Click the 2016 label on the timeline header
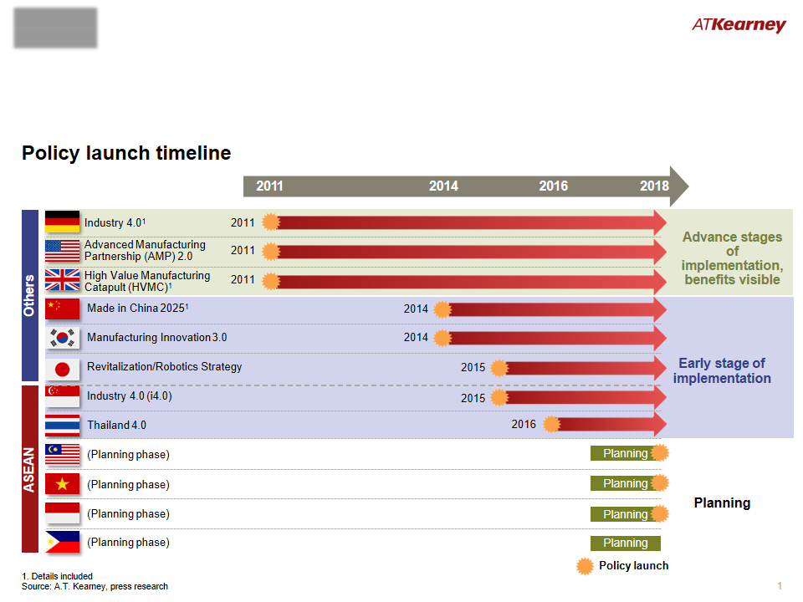 click(553, 186)
